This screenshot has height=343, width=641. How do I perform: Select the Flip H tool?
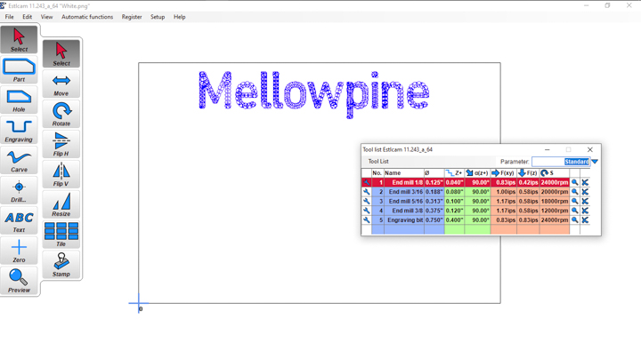61,144
